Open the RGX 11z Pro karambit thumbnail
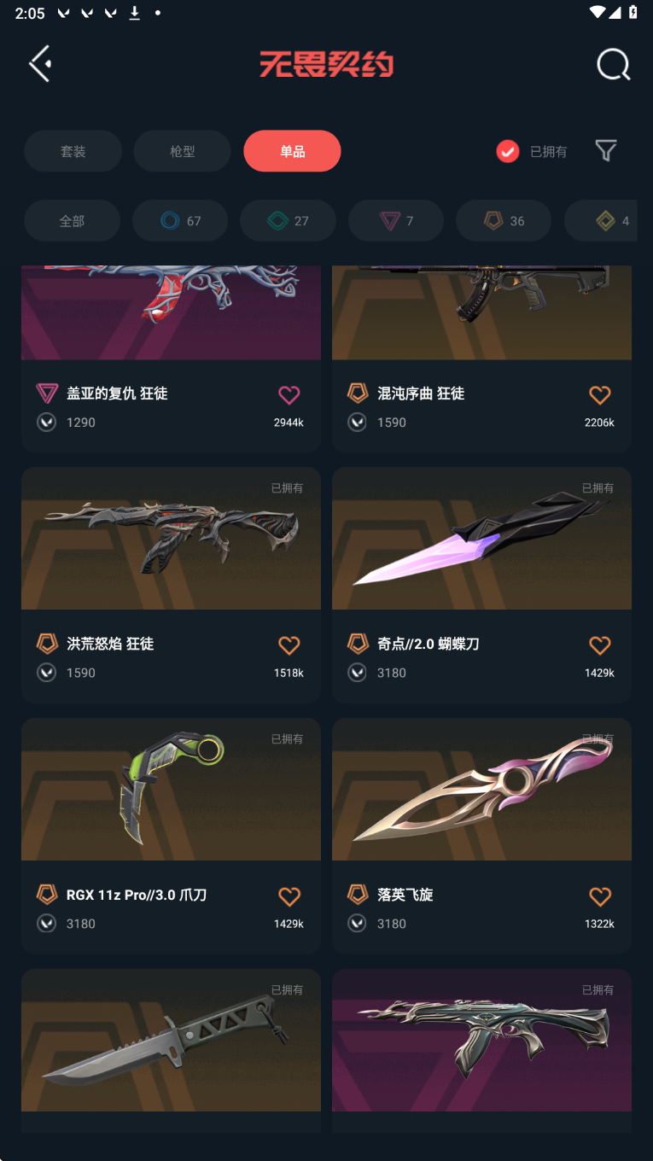This screenshot has height=1161, width=653. pyautogui.click(x=171, y=789)
